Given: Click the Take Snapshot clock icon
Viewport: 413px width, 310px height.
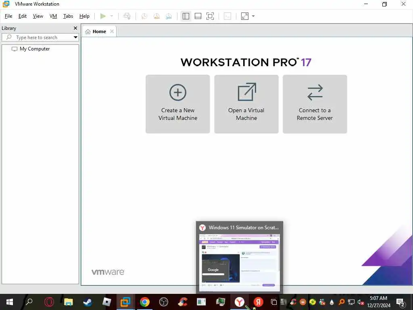Looking at the screenshot, I should tap(144, 16).
